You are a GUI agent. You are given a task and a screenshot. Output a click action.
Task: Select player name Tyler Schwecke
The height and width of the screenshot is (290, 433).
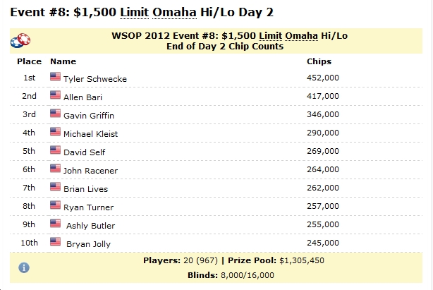pos(95,79)
